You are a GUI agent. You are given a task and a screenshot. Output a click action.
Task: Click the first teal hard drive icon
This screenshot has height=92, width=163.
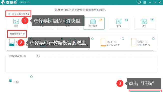click(x=12, y=42)
